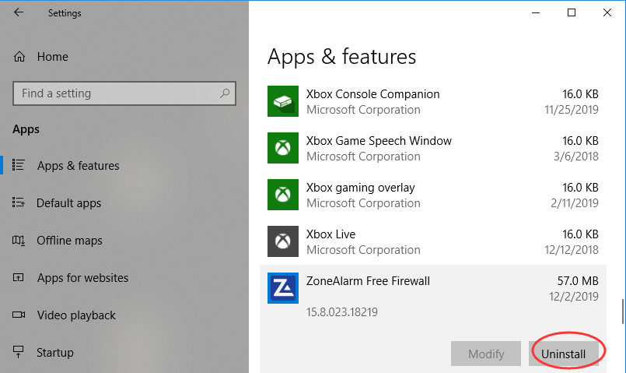Click the Xbox Live app icon

point(282,241)
